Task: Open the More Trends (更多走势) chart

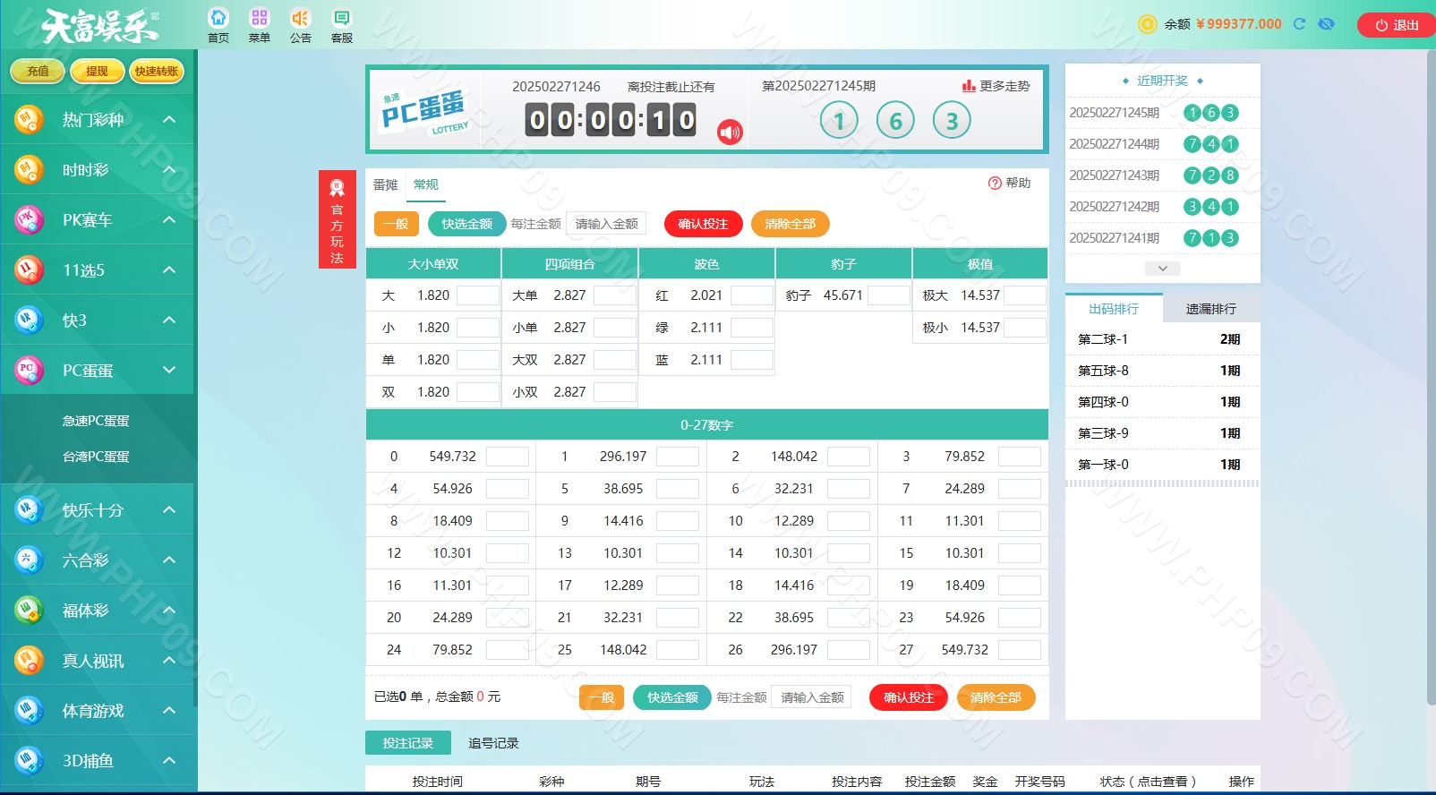Action: pyautogui.click(x=996, y=86)
